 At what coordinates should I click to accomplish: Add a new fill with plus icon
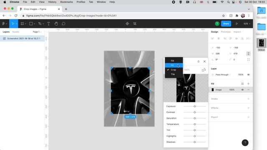click(249, 84)
